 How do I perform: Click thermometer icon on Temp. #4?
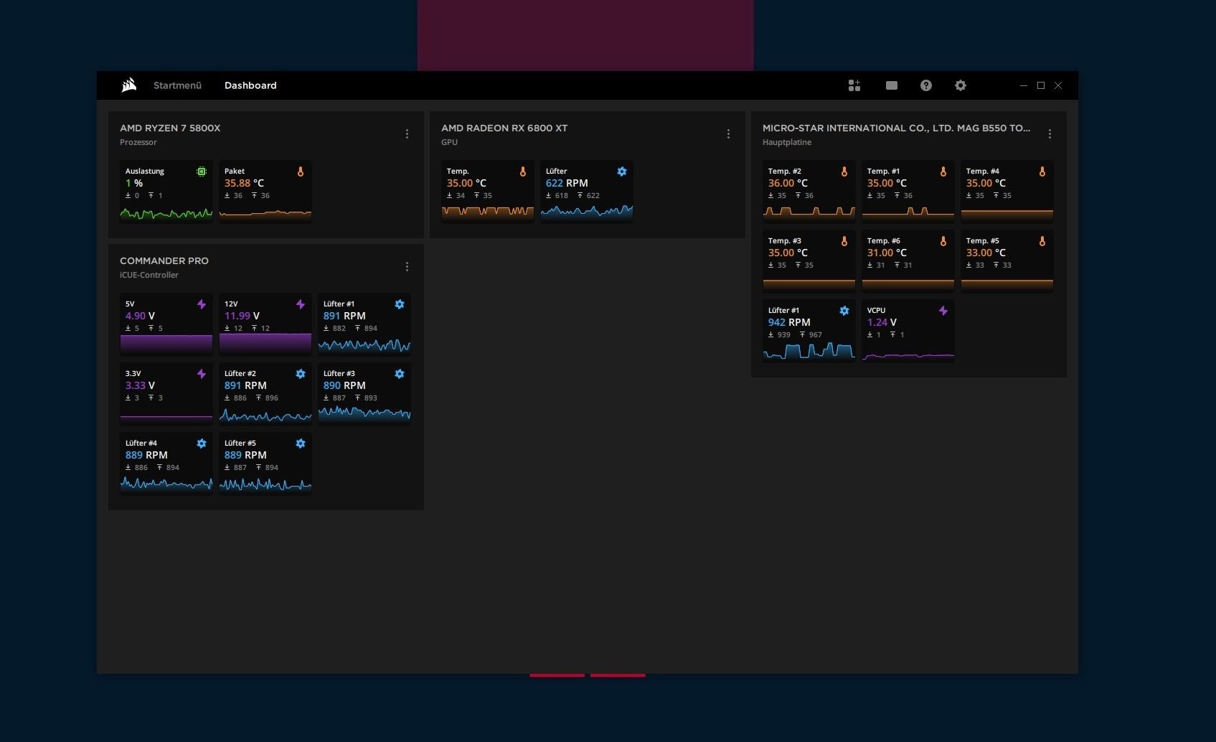point(1042,172)
